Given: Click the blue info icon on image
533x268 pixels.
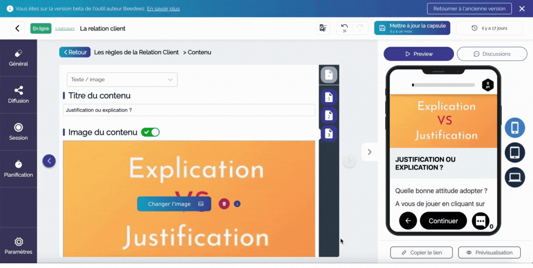Looking at the screenshot, I should [237, 204].
